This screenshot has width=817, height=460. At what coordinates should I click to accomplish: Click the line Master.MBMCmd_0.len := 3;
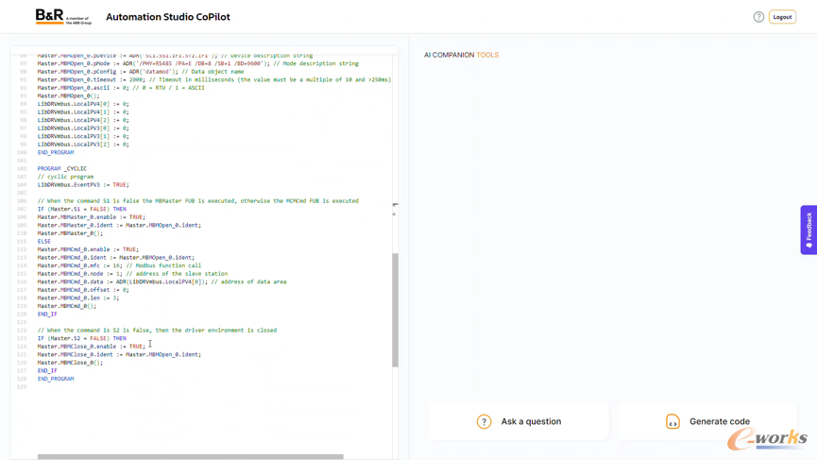(x=78, y=298)
